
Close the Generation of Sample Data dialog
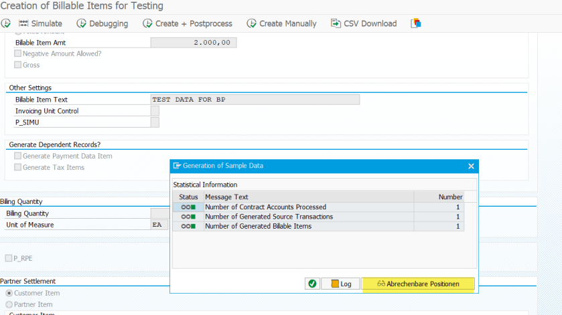click(x=471, y=166)
